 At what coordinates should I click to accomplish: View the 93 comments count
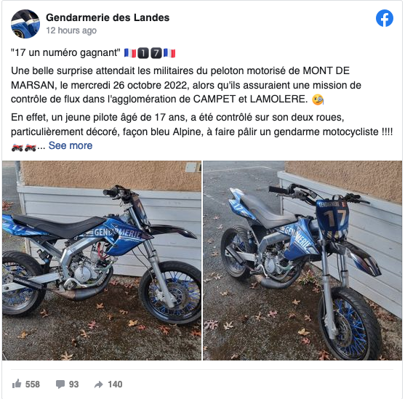pyautogui.click(x=73, y=384)
